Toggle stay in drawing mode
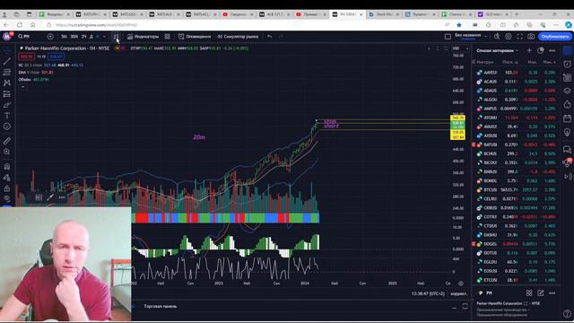This screenshot has width=574, height=323. click(x=7, y=178)
